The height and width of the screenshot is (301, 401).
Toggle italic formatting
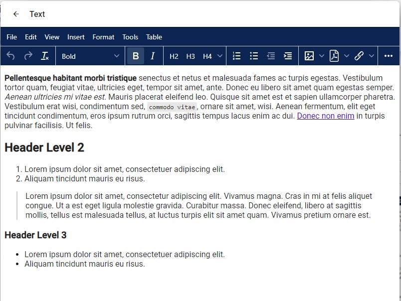point(153,56)
